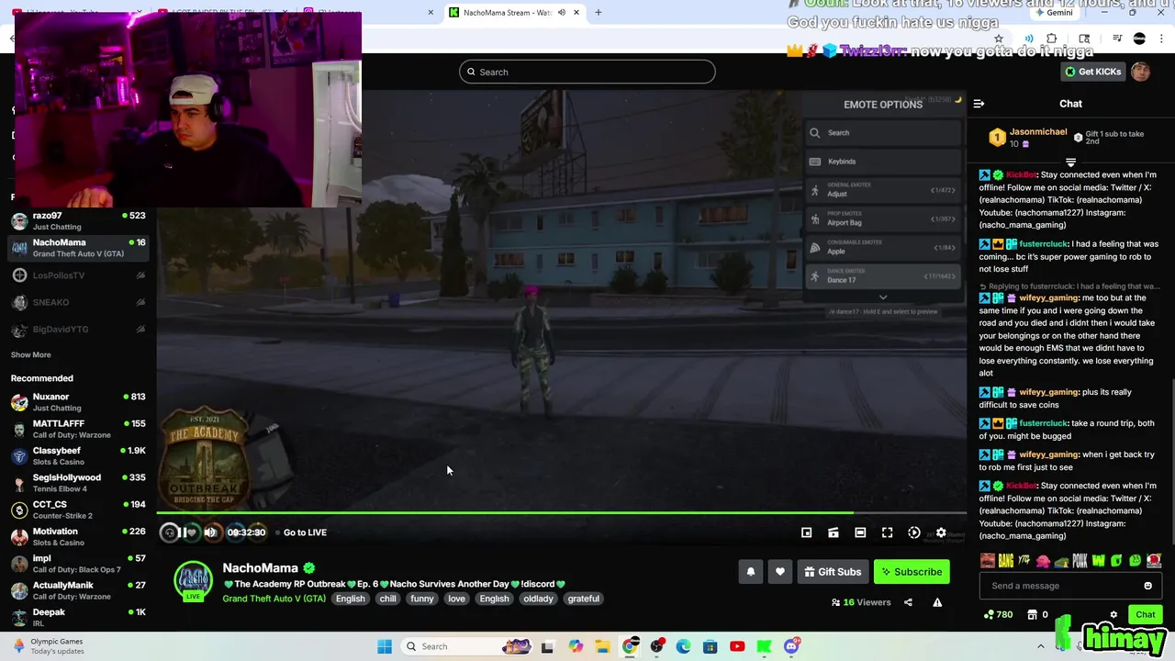The height and width of the screenshot is (661, 1175).
Task: Insert the green W emote
Action: (1098, 561)
